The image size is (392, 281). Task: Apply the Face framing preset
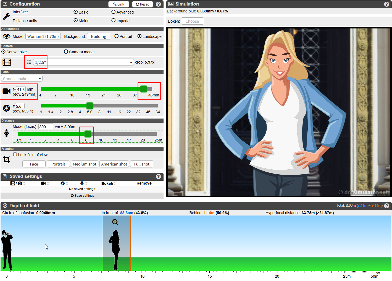pos(34,164)
